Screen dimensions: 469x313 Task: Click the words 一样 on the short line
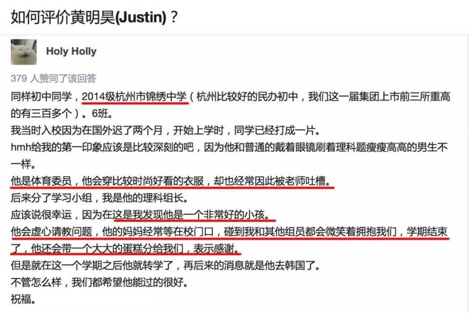pos(23,164)
